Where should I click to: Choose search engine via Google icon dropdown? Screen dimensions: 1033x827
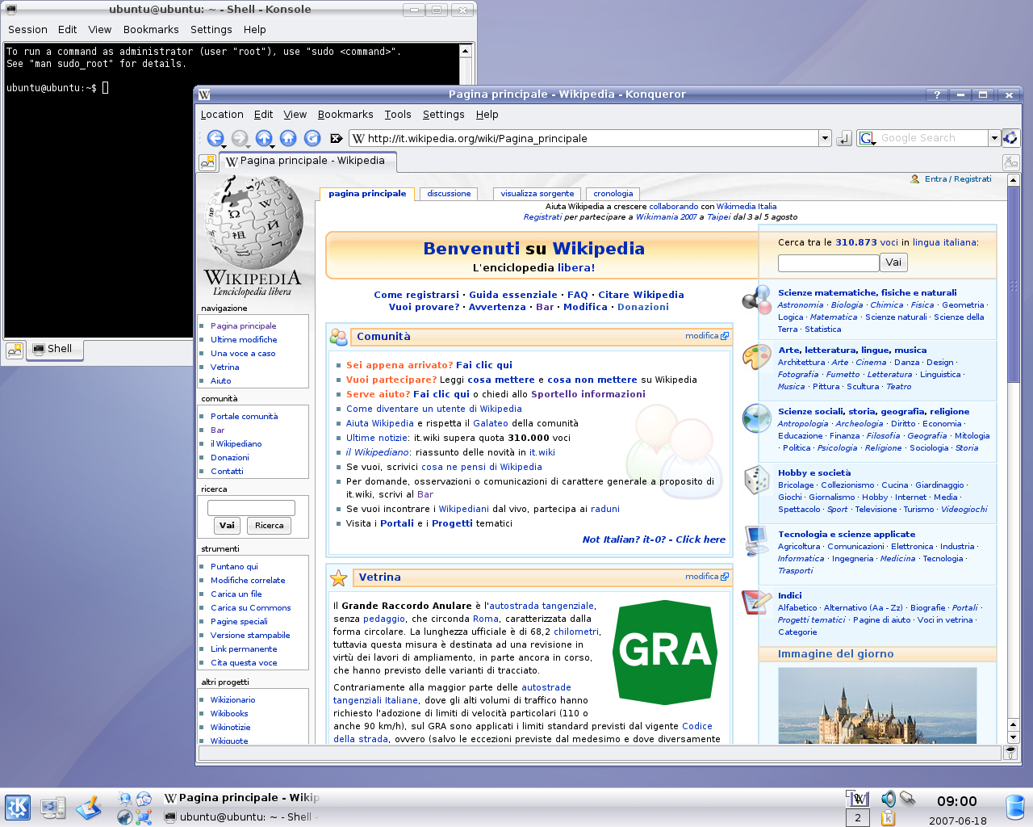point(867,138)
